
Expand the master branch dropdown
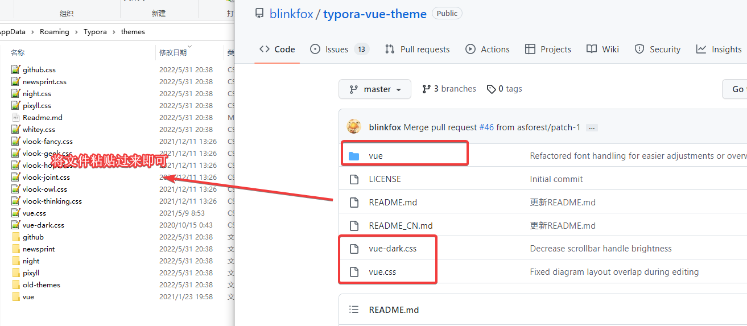coord(375,89)
